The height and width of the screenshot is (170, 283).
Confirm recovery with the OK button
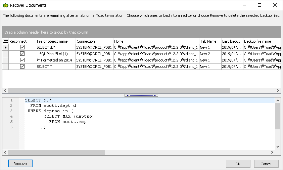click(238, 164)
